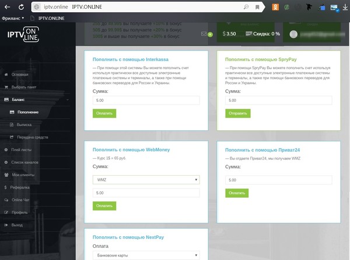Open the Банковские карты dropdown in NextPay card
The width and height of the screenshot is (350, 260).
click(x=146, y=255)
